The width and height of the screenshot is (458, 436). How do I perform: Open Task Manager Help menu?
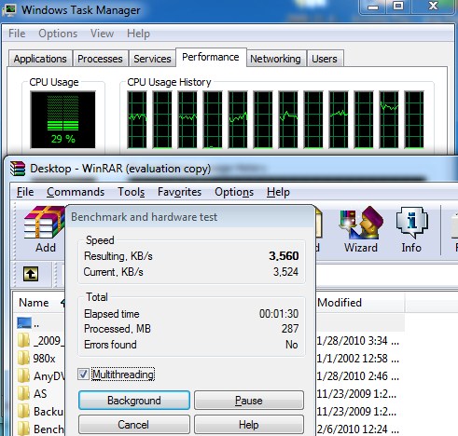[x=138, y=34]
